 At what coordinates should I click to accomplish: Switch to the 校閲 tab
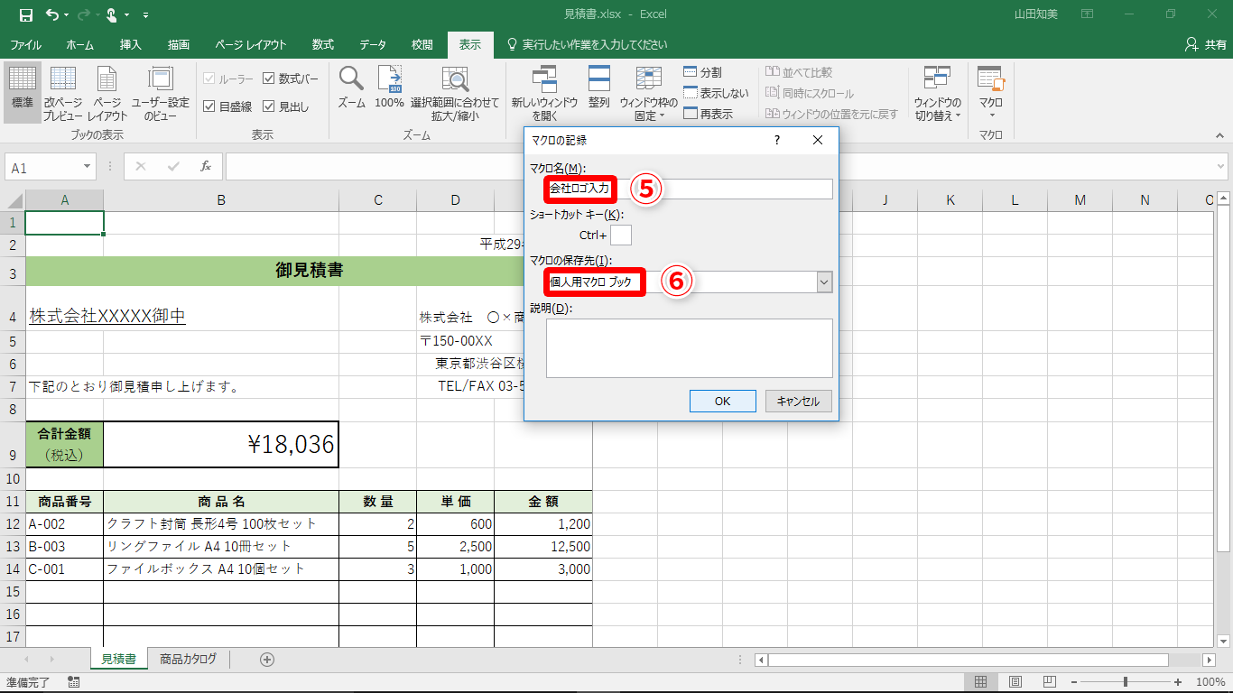click(x=422, y=44)
